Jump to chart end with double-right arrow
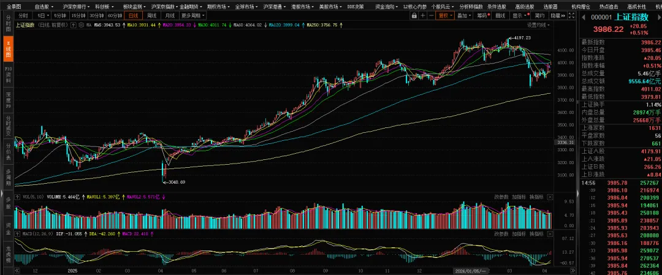The image size is (662, 275). click(573, 270)
